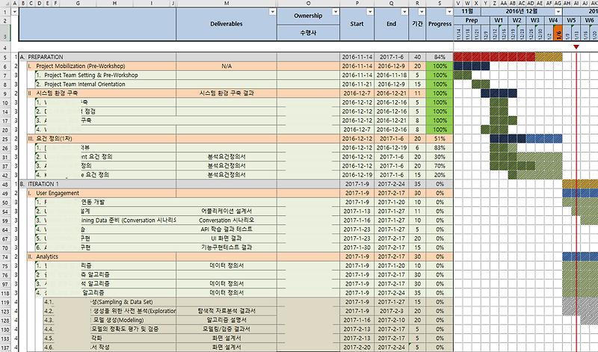This screenshot has width=598, height=352.
Task: Open the End column filter dropdown
Action: point(404,12)
